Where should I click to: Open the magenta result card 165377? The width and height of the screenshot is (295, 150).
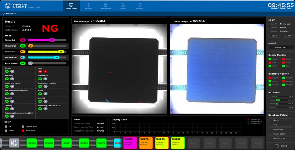click(x=130, y=143)
